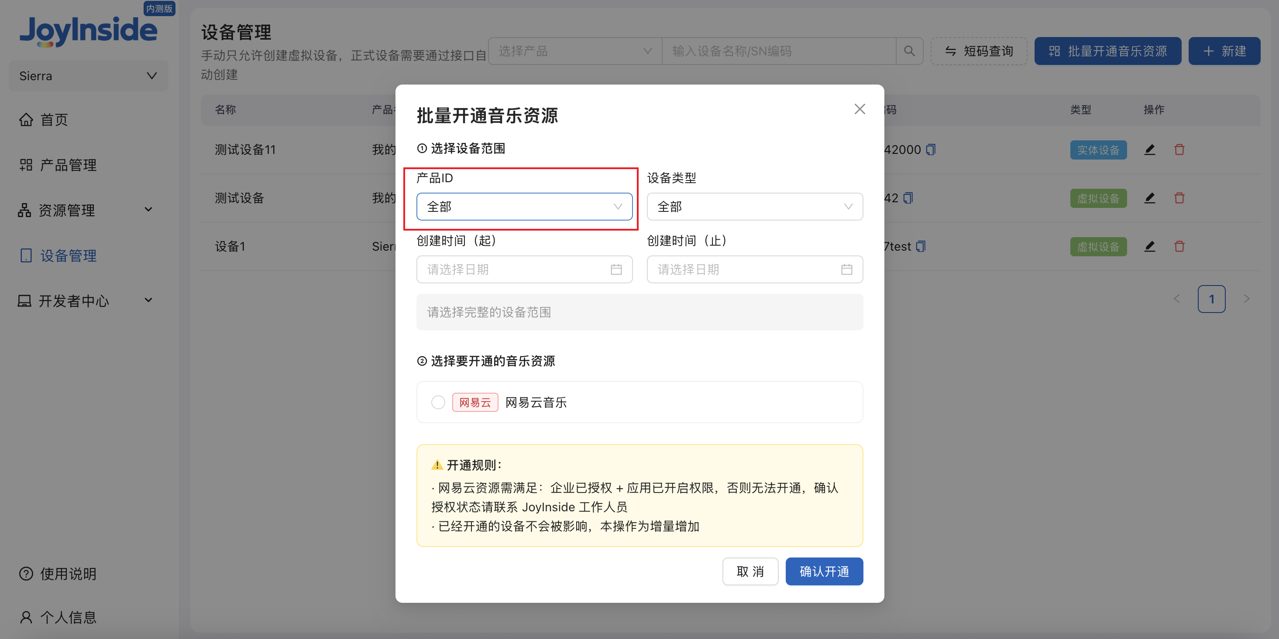Viewport: 1279px width, 639px height.
Task: Click the 新建 button
Action: [1224, 51]
